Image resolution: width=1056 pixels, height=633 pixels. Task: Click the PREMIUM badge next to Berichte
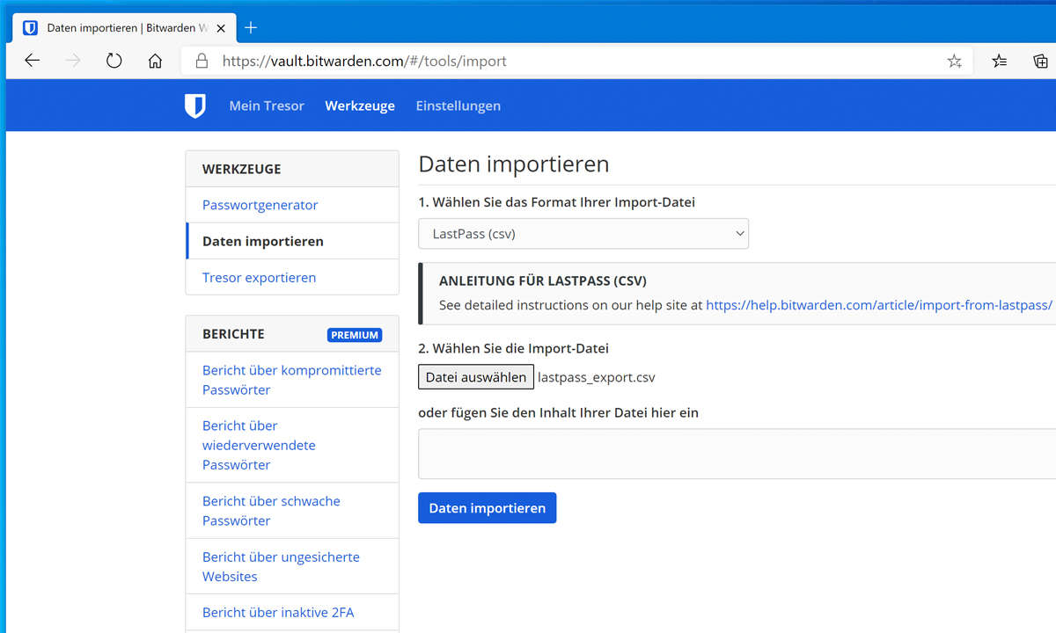coord(355,335)
